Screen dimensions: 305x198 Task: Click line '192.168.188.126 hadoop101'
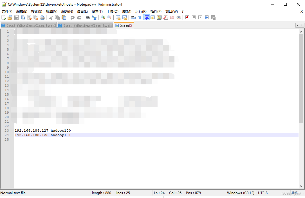tap(43, 135)
